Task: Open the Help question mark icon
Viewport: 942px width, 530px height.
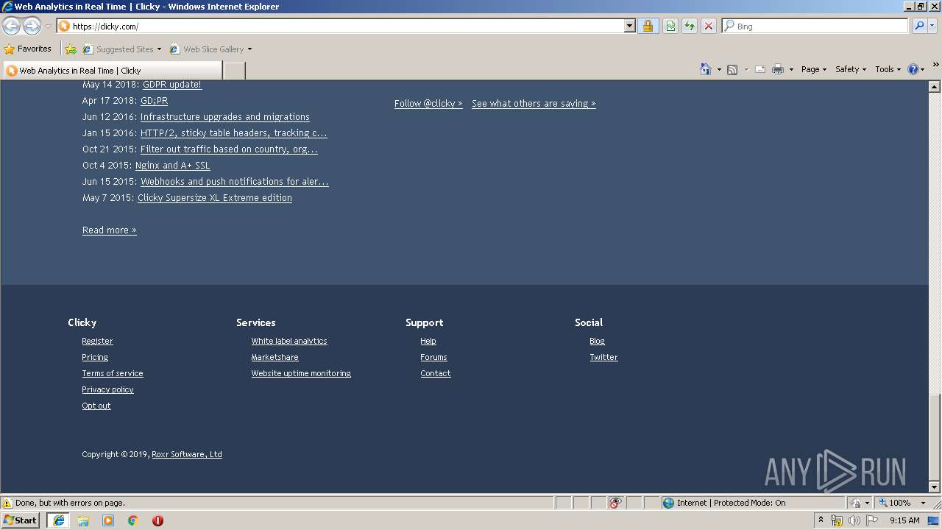Action: point(913,69)
